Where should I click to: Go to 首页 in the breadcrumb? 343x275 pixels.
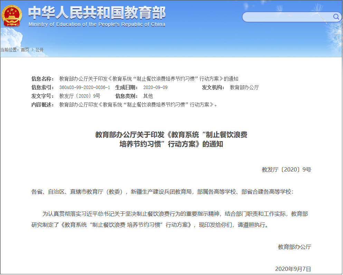pos(25,50)
